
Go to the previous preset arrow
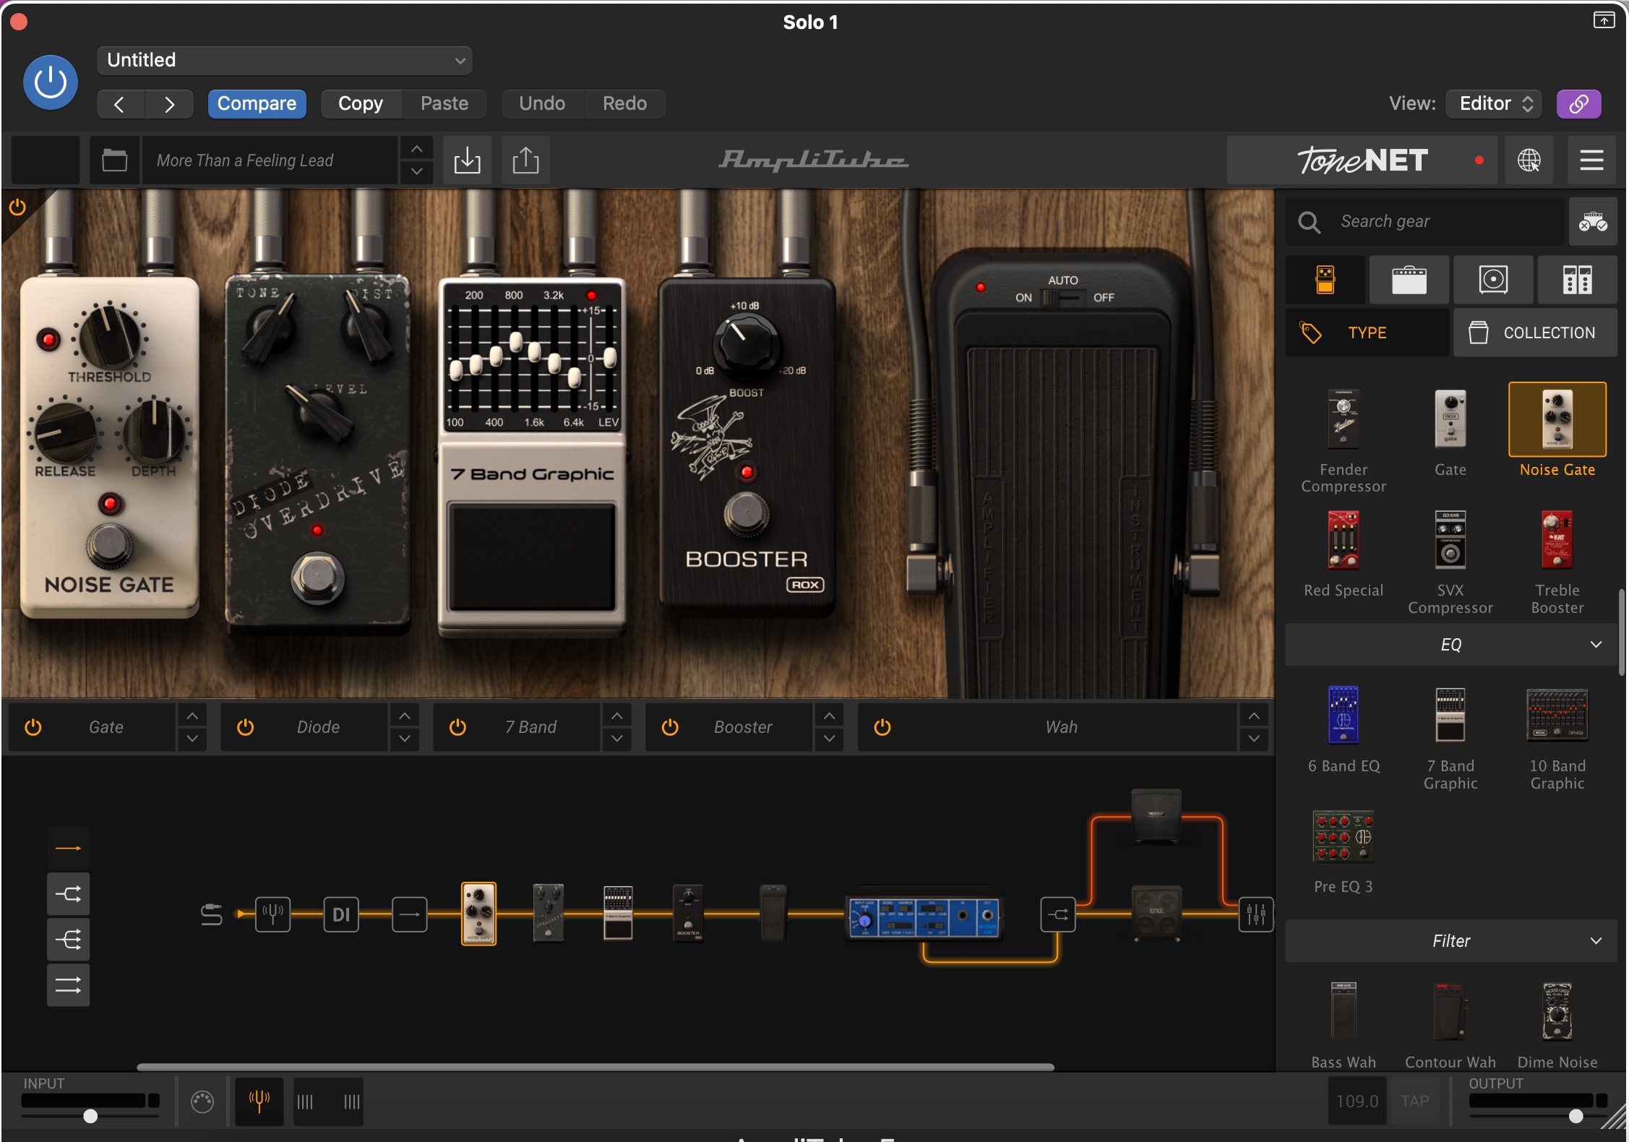pyautogui.click(x=120, y=104)
